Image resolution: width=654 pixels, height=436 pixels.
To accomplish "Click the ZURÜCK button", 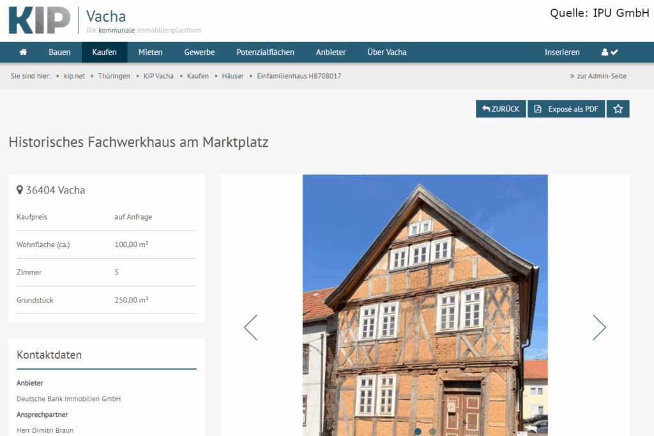I will (x=501, y=109).
